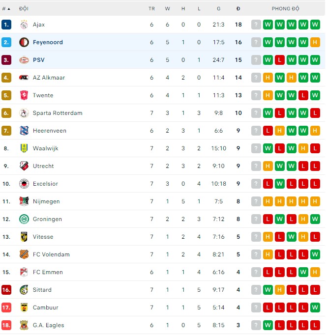Open the Sparta Rotterdam team link
The image size is (326, 335).
58,113
